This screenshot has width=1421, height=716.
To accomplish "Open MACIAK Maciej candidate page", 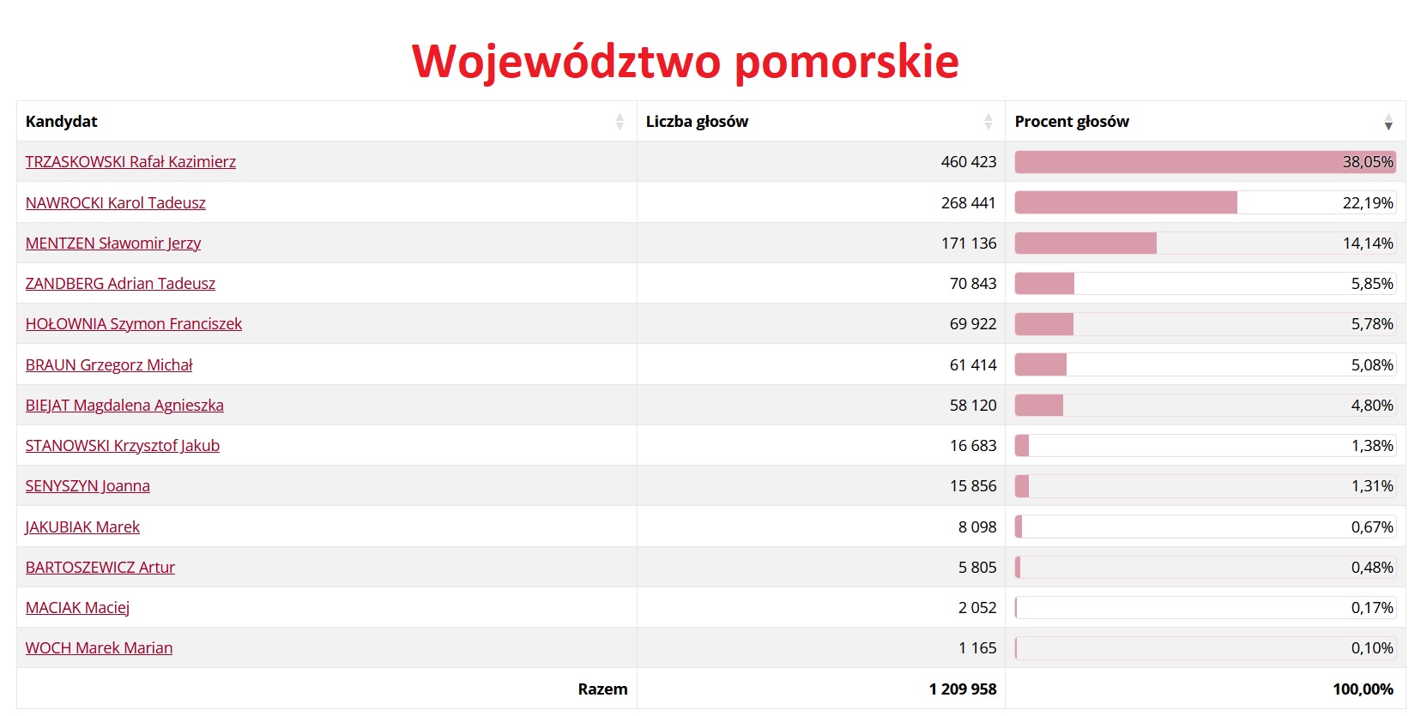I will pyautogui.click(x=77, y=608).
